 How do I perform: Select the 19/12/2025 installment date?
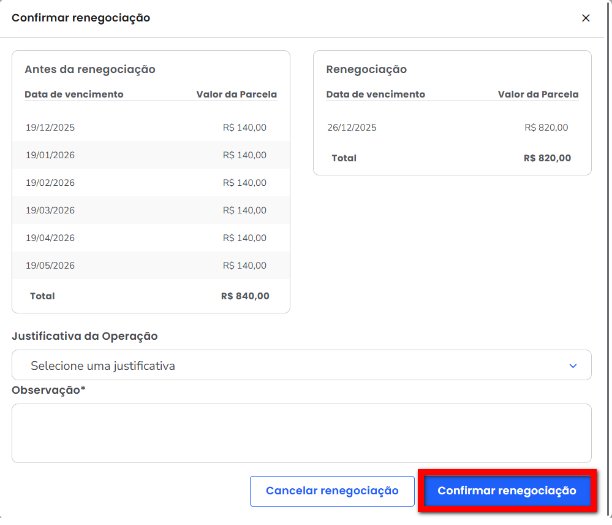click(50, 128)
